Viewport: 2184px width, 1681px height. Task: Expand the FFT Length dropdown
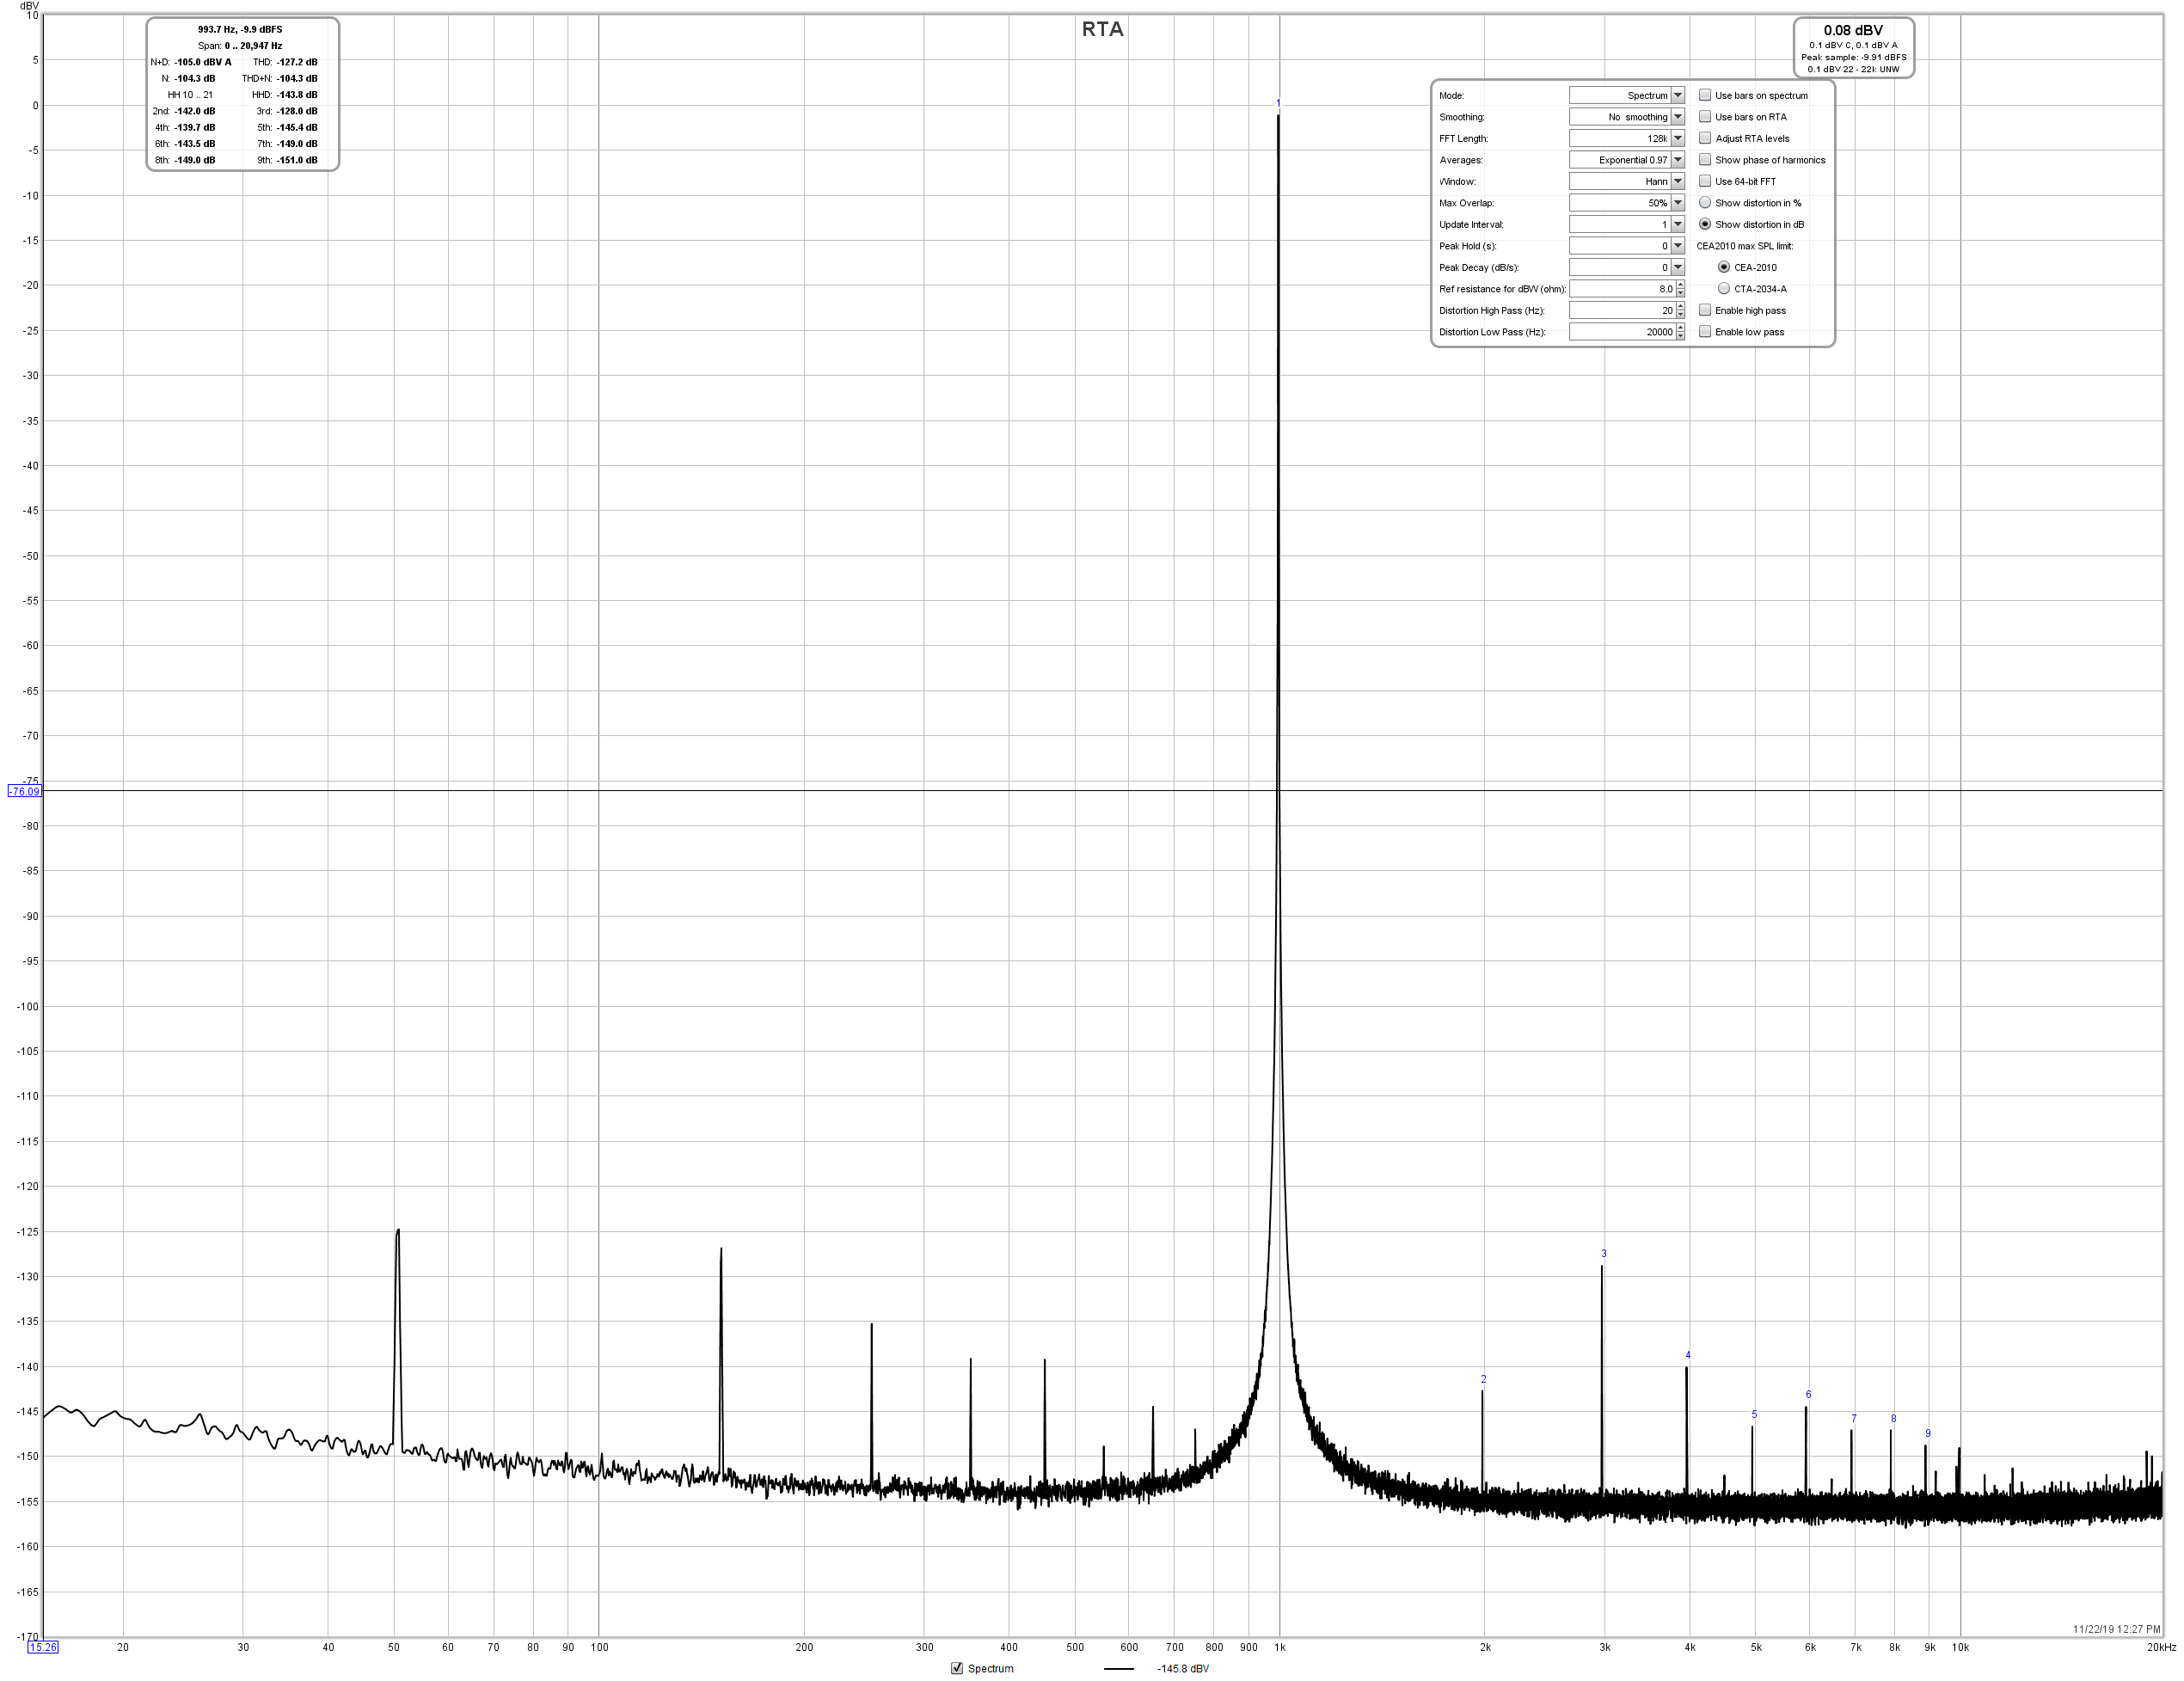(x=1626, y=138)
